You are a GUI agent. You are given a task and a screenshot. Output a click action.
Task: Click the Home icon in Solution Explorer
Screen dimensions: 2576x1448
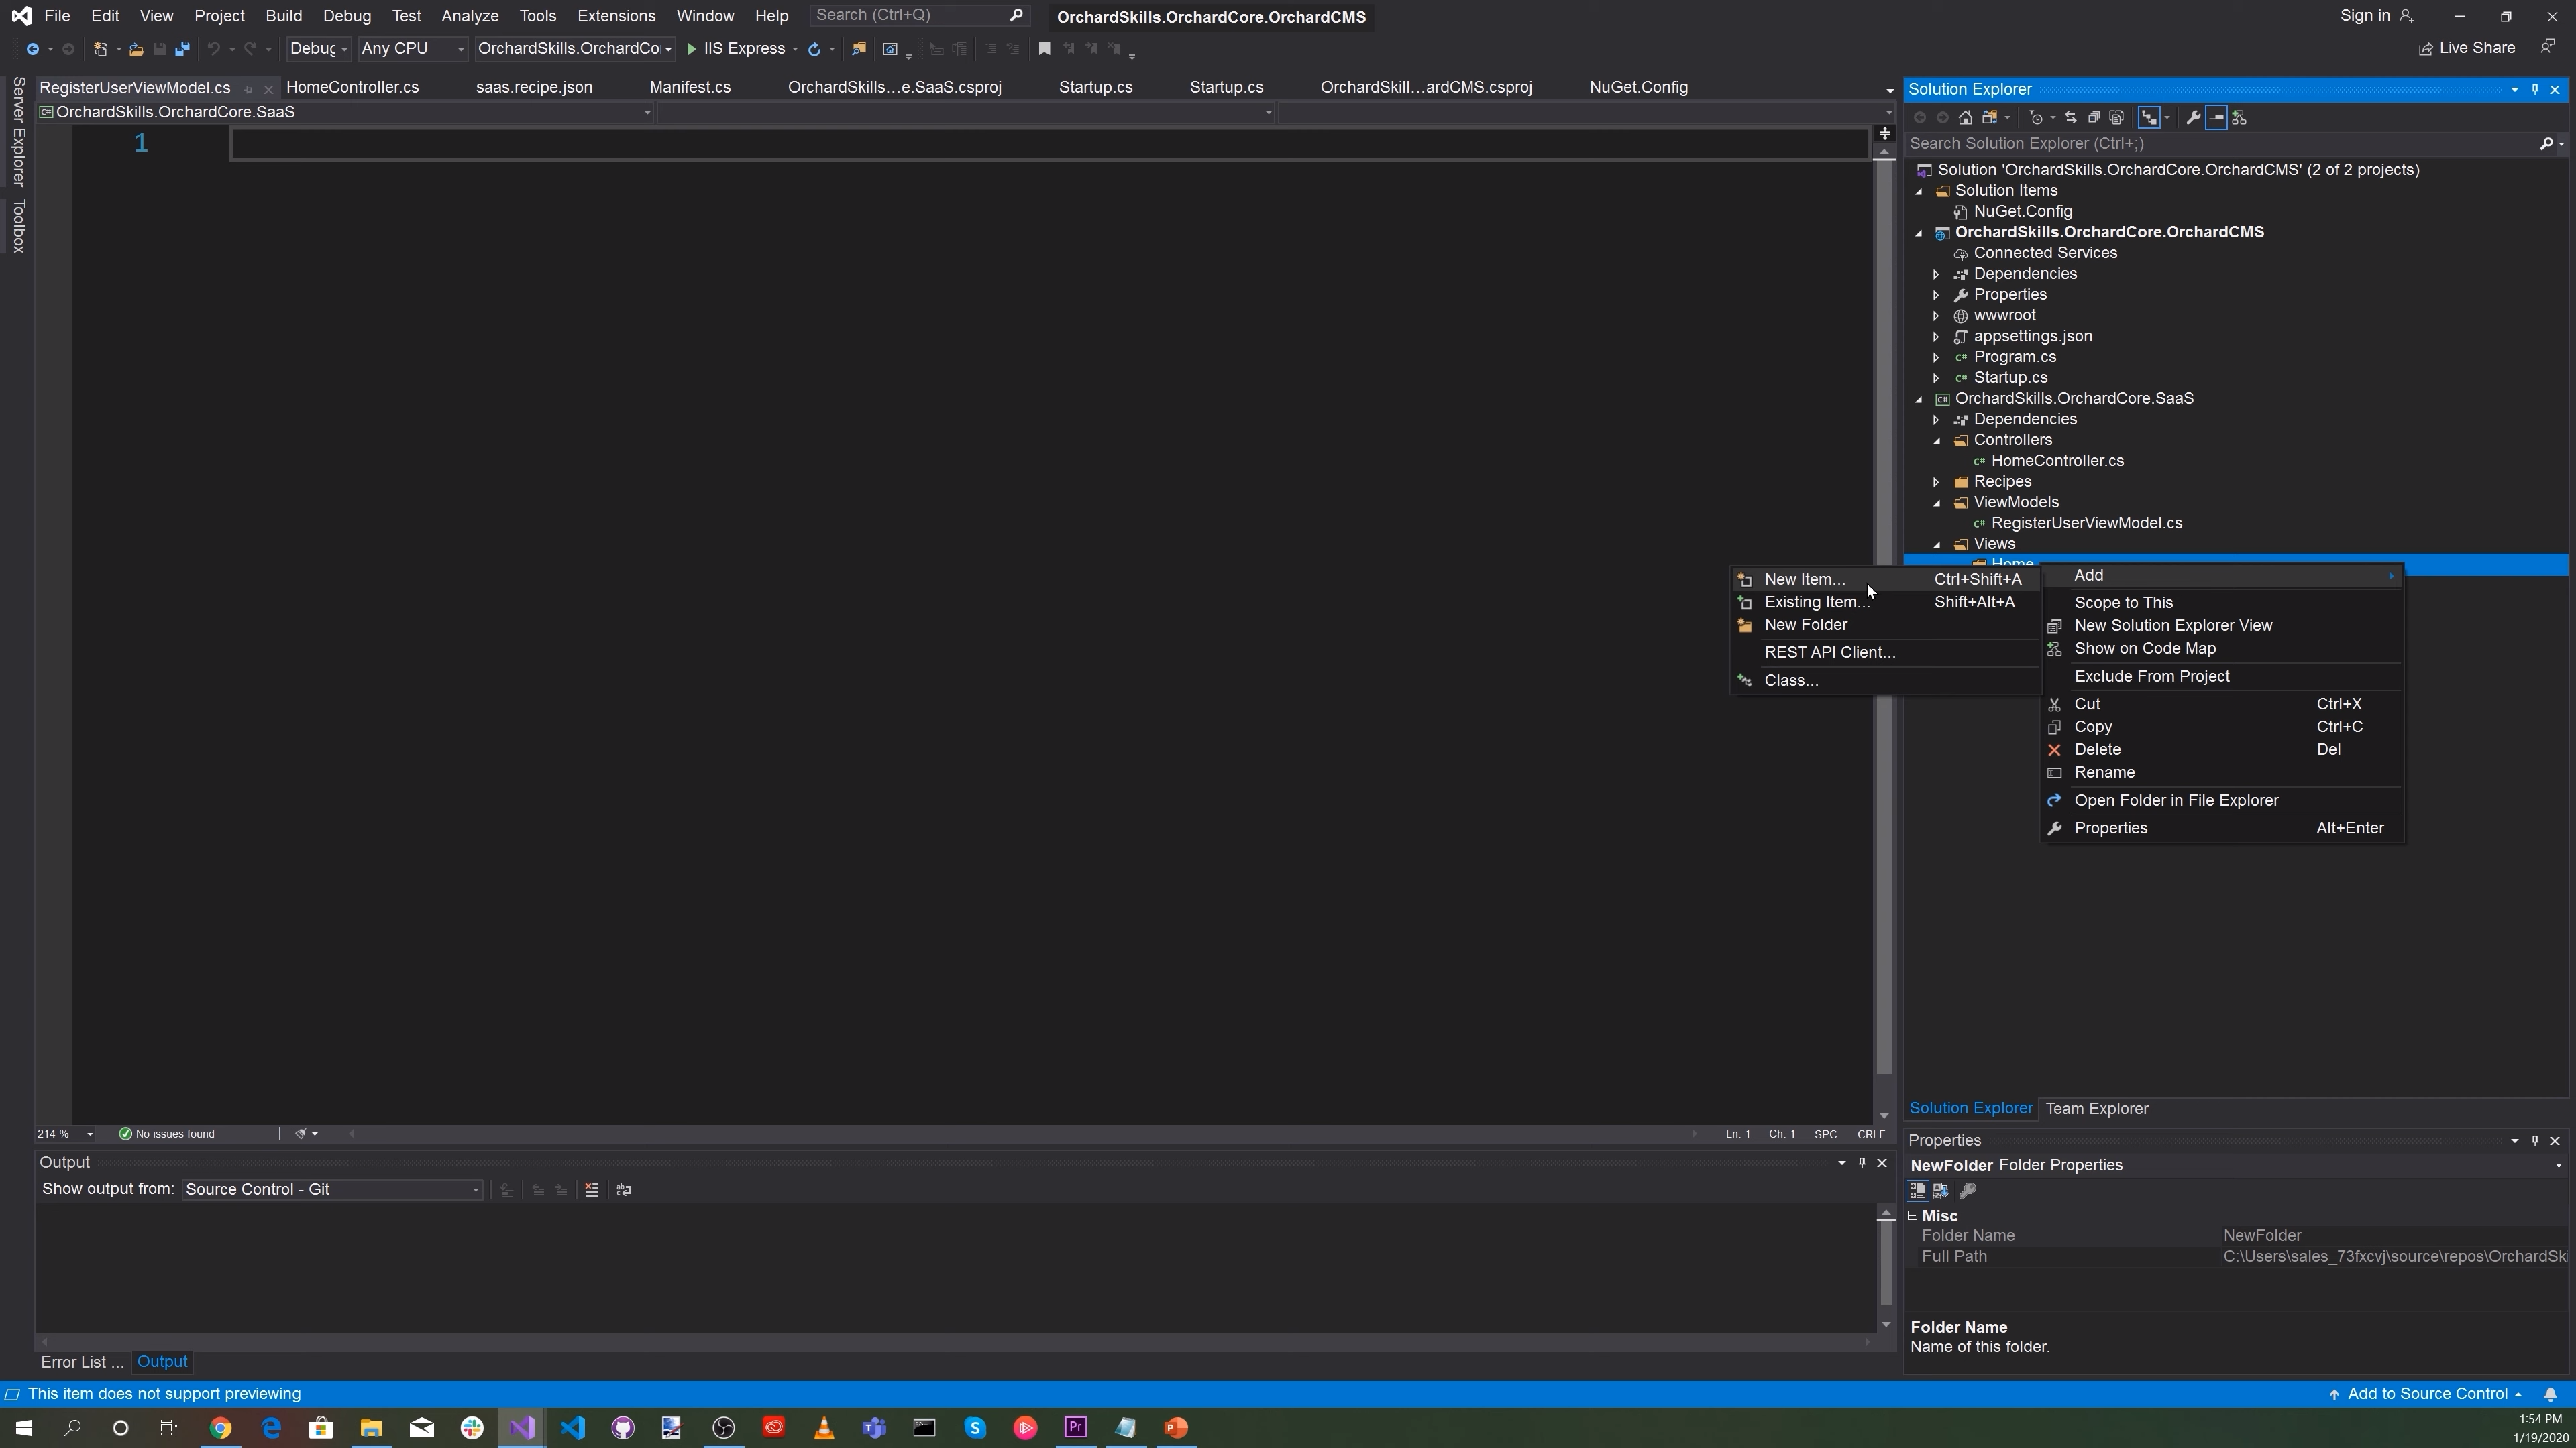tap(1965, 118)
